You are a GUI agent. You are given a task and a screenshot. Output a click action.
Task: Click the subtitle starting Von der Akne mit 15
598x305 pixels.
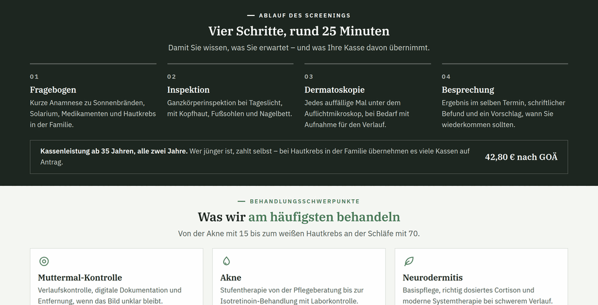299,233
